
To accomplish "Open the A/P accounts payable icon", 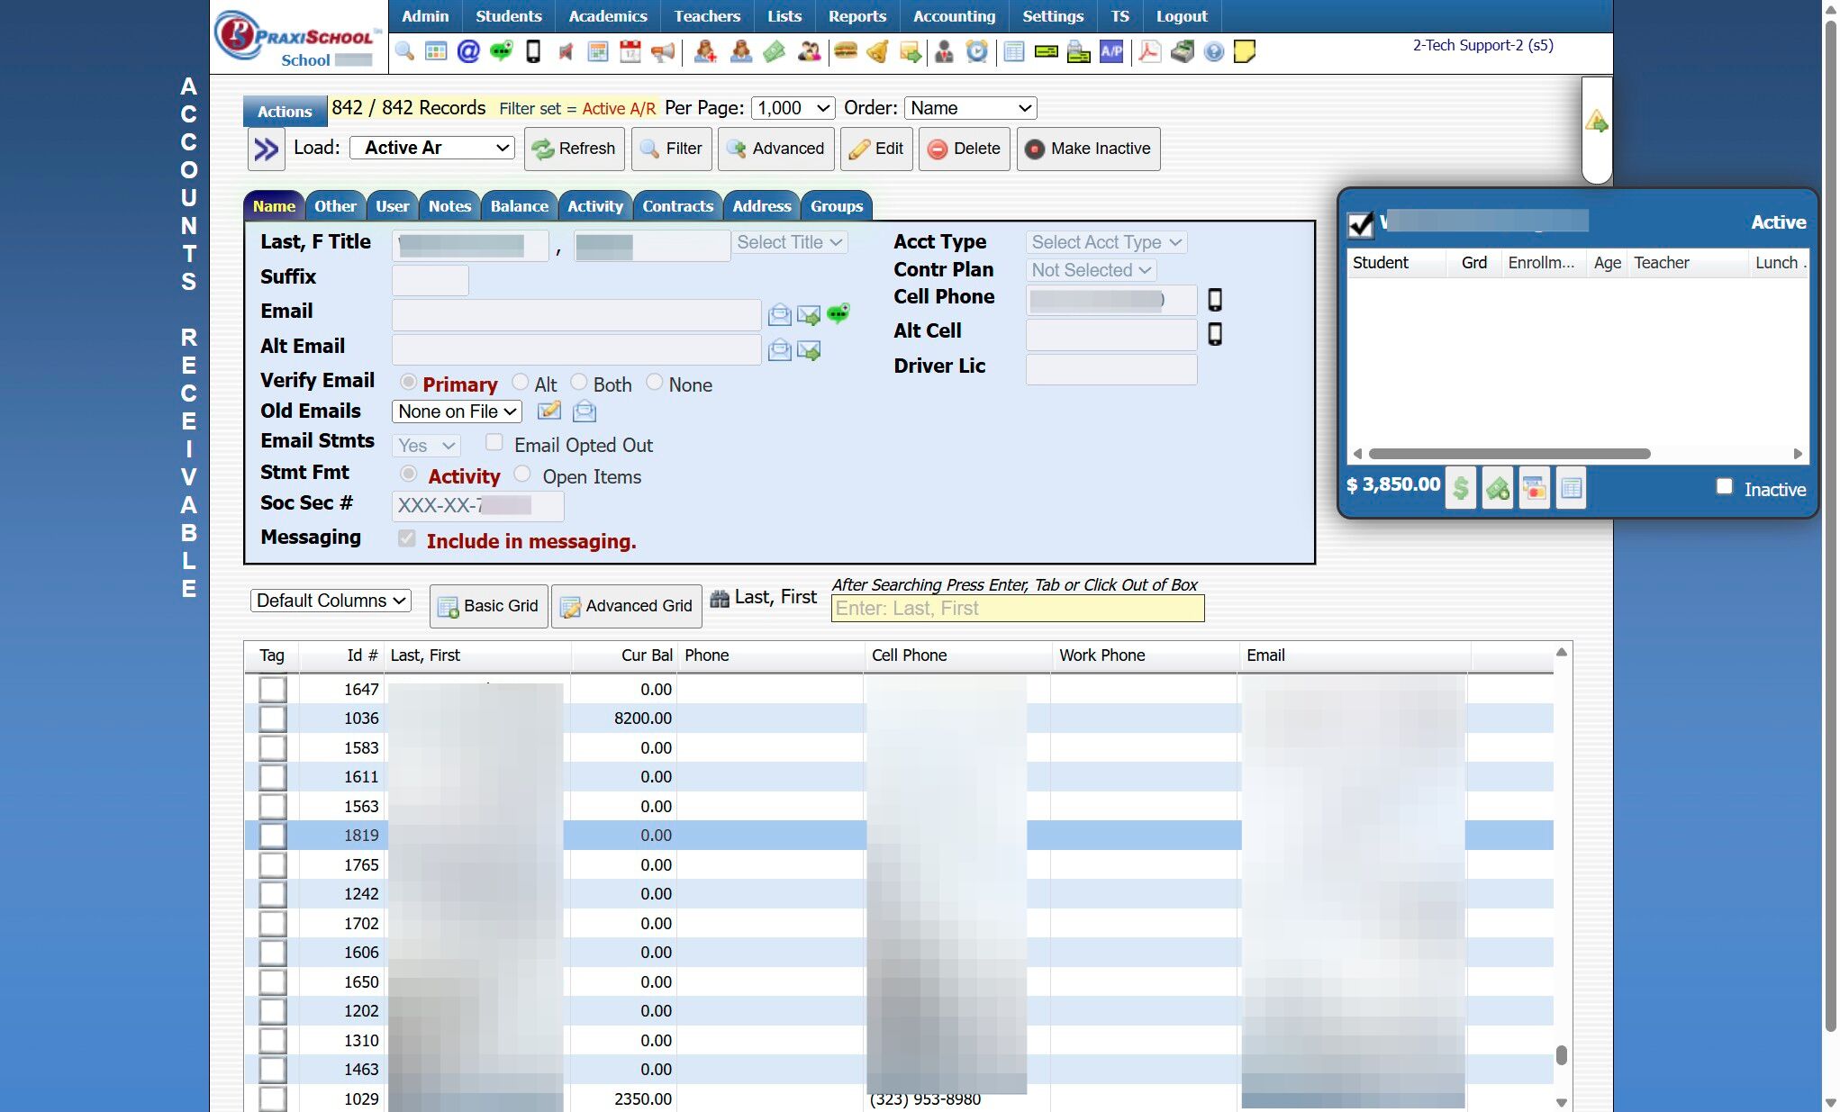I will pyautogui.click(x=1111, y=51).
